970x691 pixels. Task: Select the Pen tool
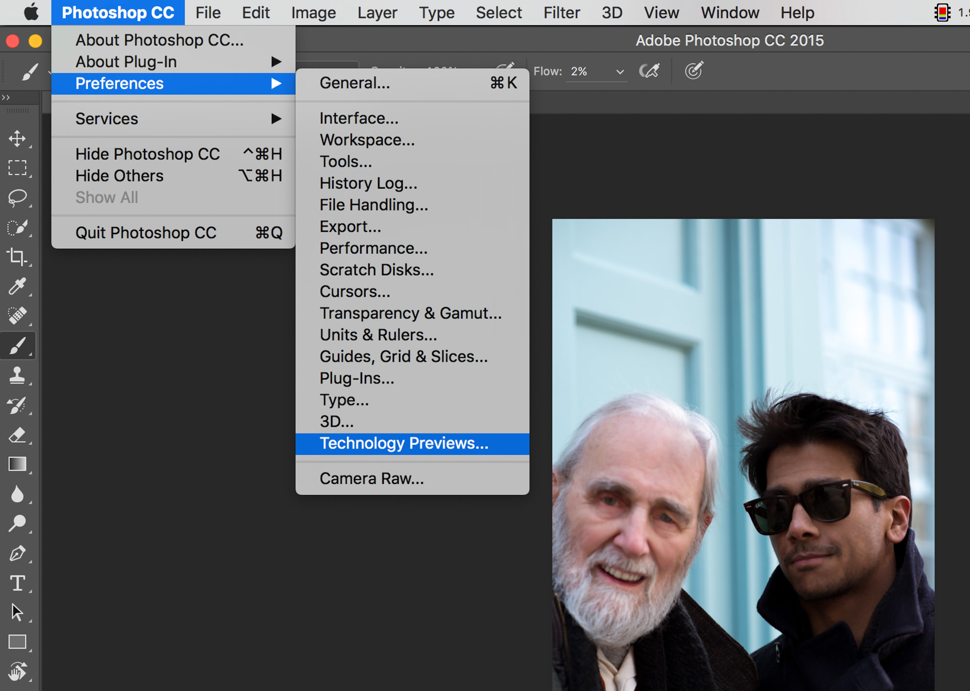[x=17, y=553]
